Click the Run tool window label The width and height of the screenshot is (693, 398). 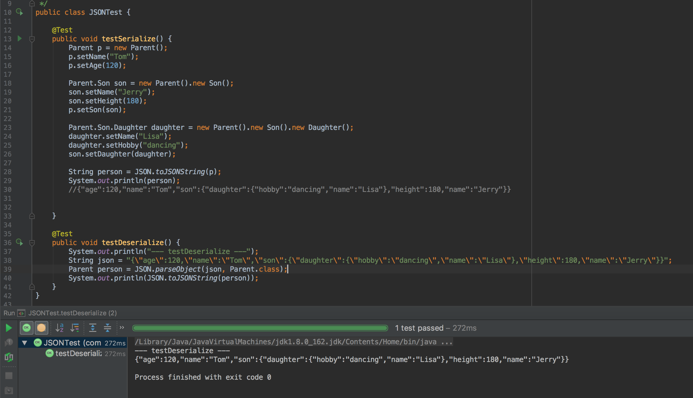[x=9, y=313]
